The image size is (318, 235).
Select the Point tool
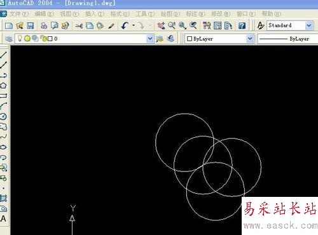pos(3,188)
